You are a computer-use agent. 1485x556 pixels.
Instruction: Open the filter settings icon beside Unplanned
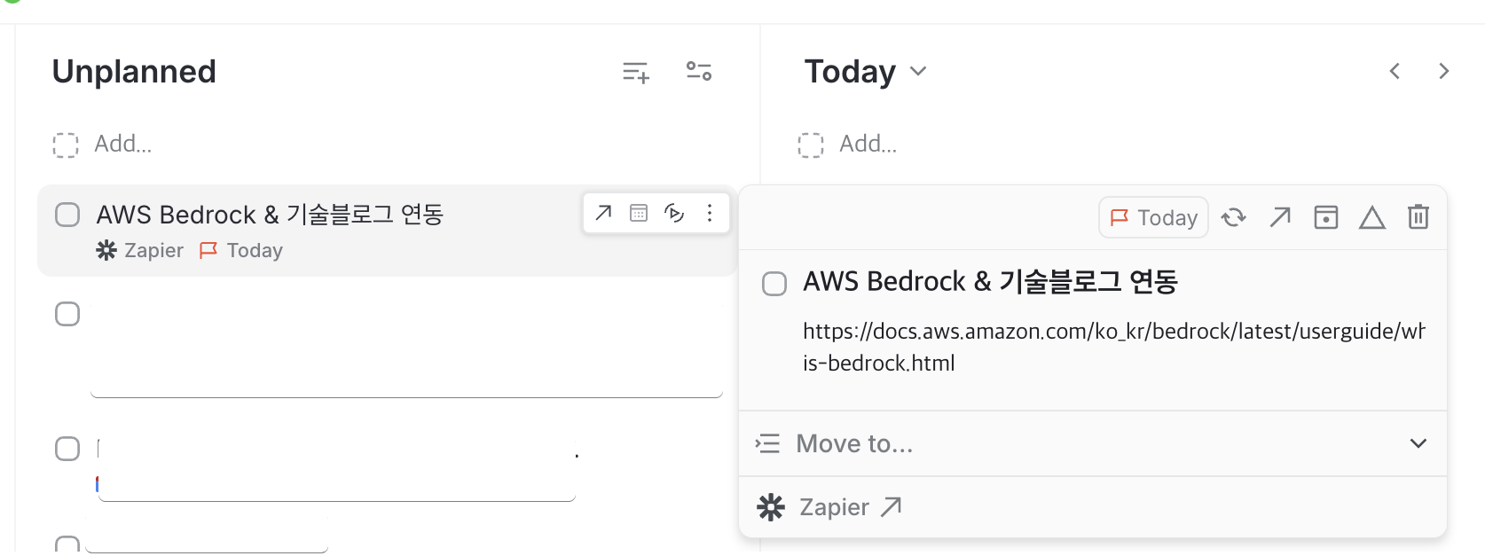pyautogui.click(x=699, y=71)
